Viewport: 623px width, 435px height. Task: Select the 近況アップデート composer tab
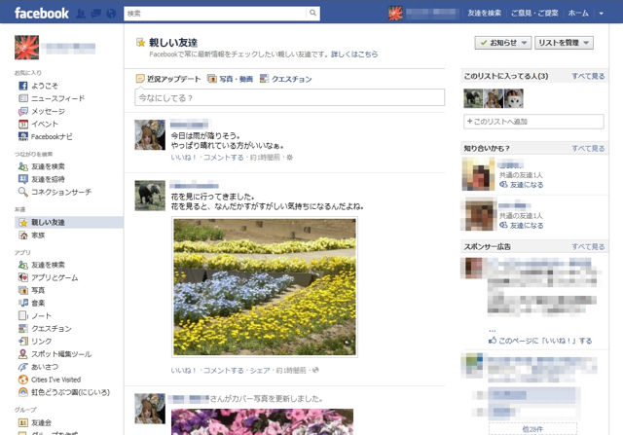click(x=168, y=79)
